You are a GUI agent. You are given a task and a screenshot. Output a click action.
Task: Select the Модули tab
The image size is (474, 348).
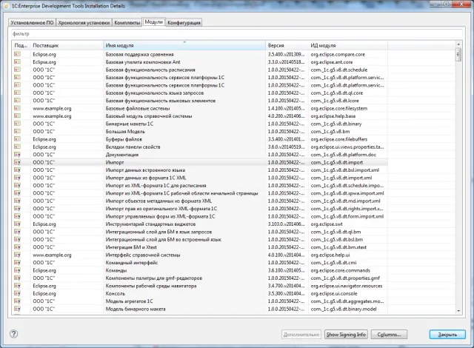coord(153,22)
